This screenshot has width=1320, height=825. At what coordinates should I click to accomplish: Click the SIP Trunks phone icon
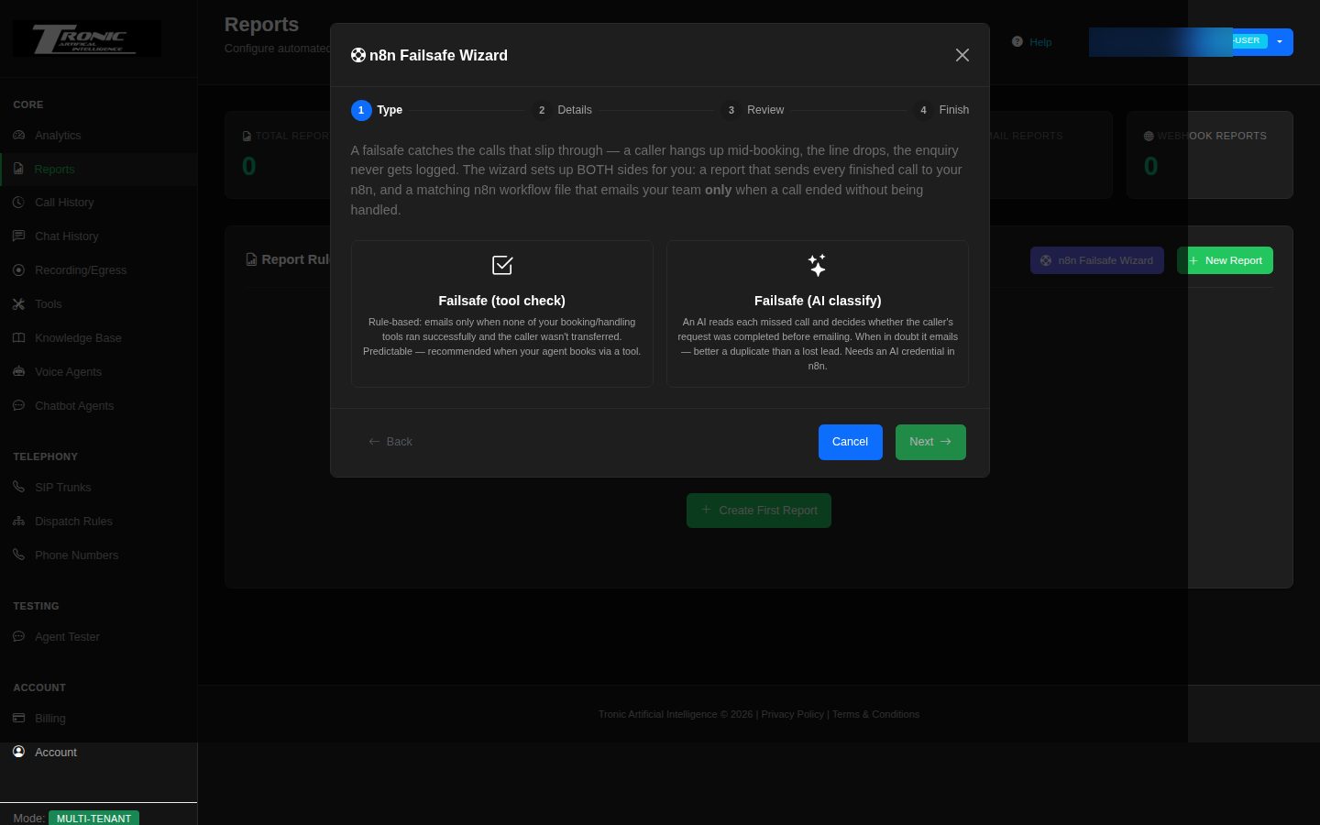coord(18,488)
